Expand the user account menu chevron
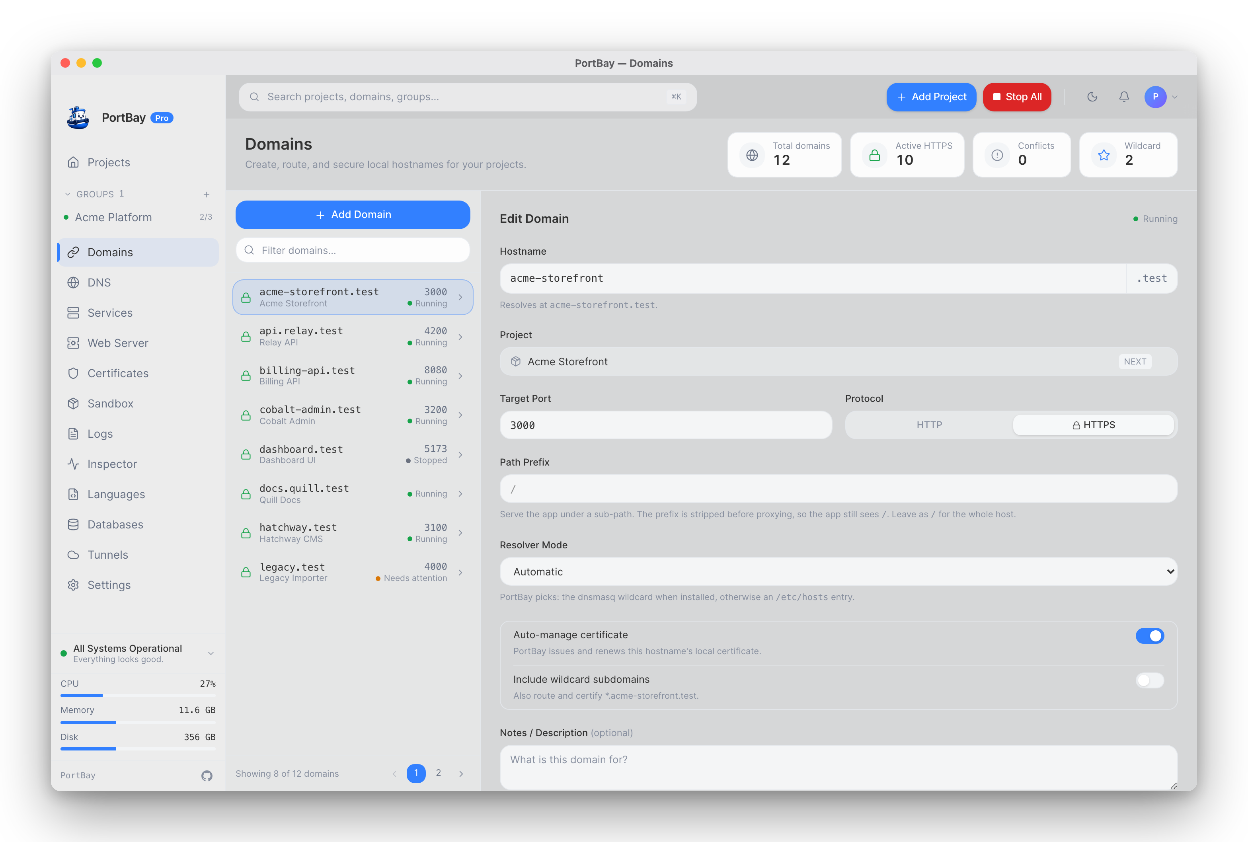Viewport: 1248px width, 842px height. (1175, 97)
